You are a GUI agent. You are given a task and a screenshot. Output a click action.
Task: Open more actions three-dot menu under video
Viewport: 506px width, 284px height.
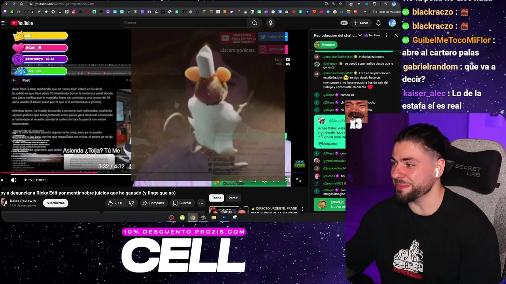pos(201,203)
